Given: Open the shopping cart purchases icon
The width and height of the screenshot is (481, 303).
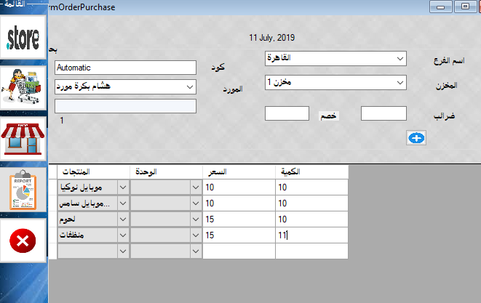Looking at the screenshot, I should coord(23,88).
